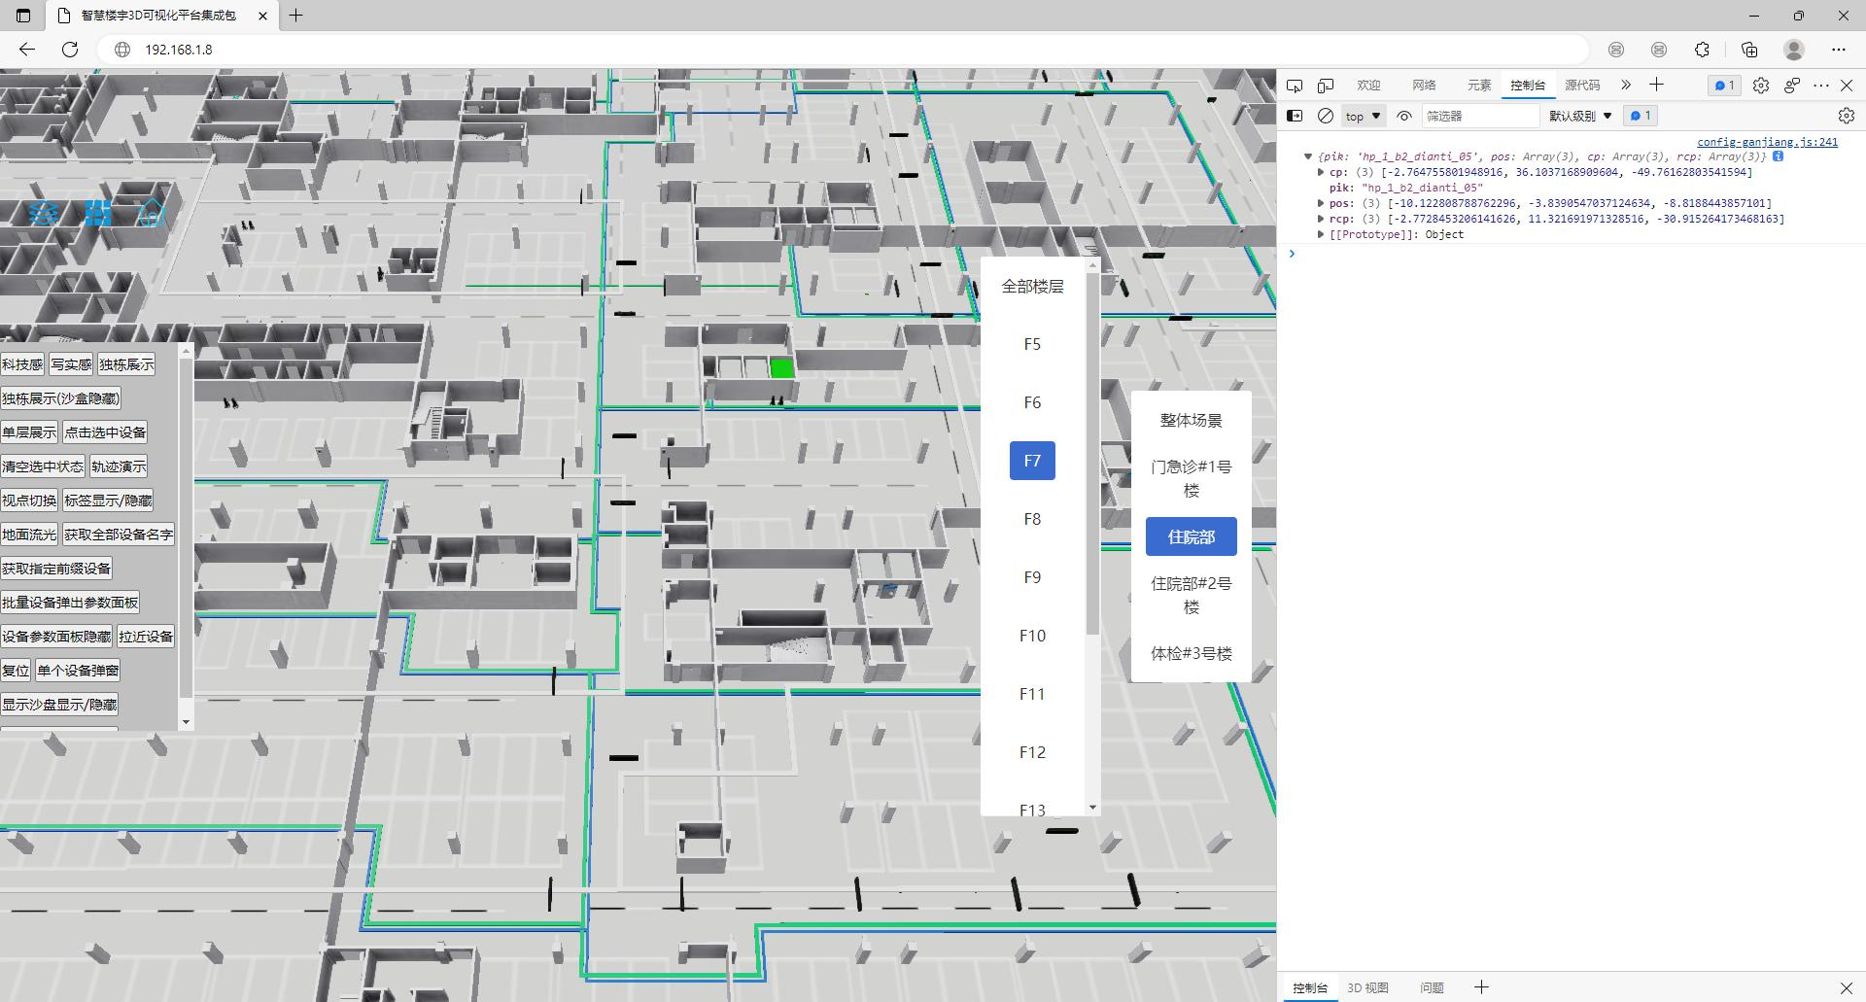The image size is (1866, 1002).
Task: Clear the console with the circle-slash icon
Action: (x=1326, y=116)
